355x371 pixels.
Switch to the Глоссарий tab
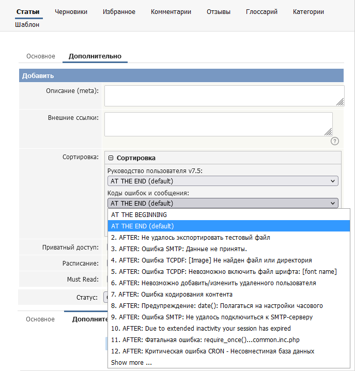[261, 11]
